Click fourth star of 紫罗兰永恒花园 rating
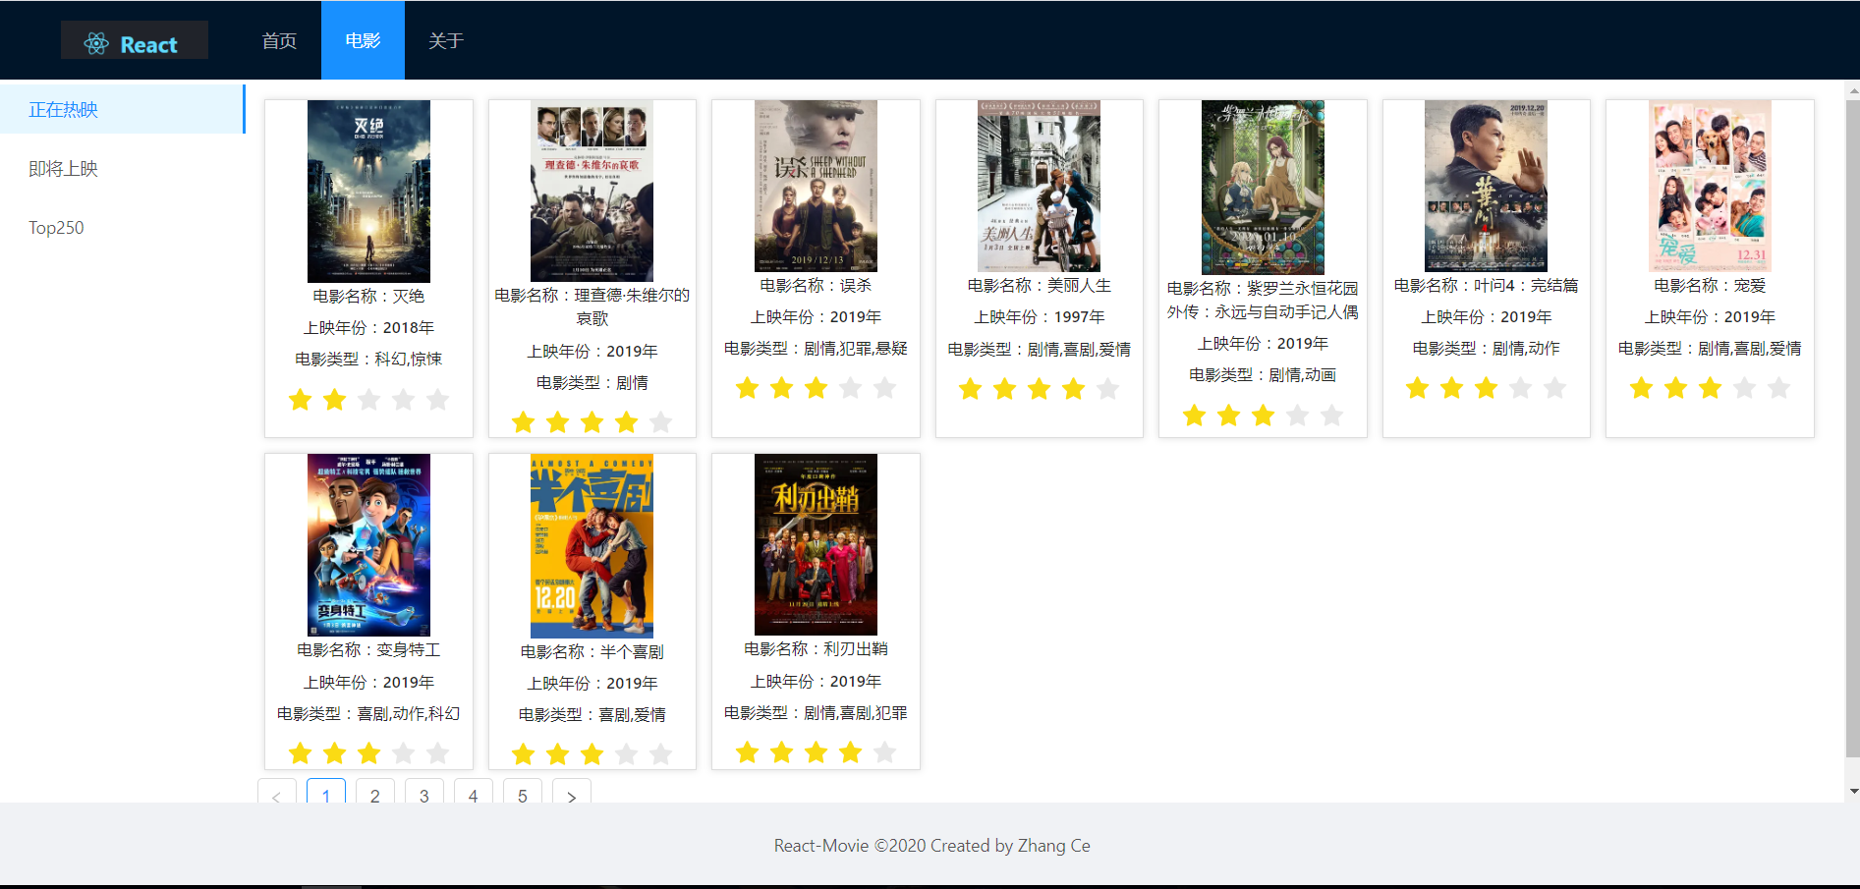This screenshot has width=1860, height=889. (1298, 416)
